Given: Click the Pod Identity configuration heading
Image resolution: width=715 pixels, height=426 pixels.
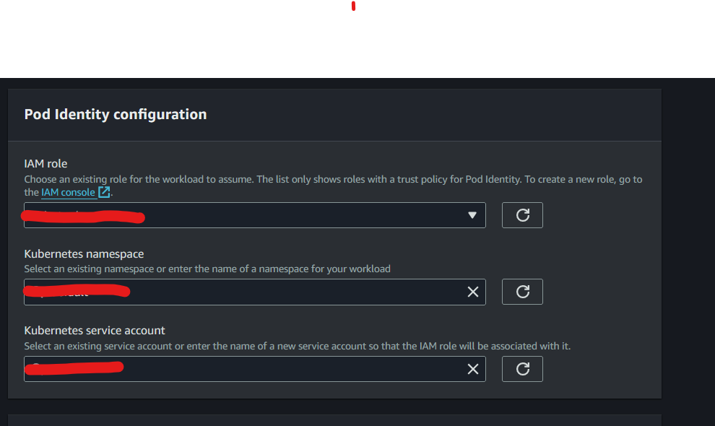Looking at the screenshot, I should coord(116,114).
